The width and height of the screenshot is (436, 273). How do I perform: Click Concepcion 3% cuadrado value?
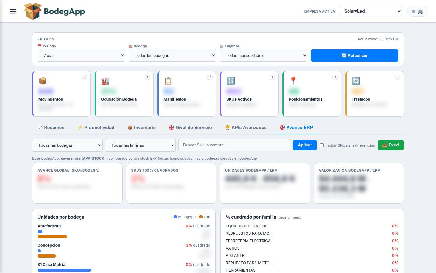pyautogui.click(x=198, y=245)
